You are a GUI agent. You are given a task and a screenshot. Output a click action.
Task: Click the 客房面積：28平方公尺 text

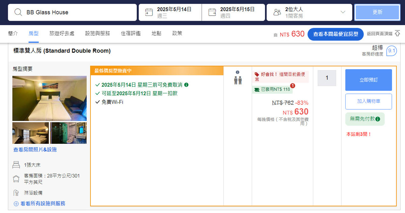coord(52,179)
